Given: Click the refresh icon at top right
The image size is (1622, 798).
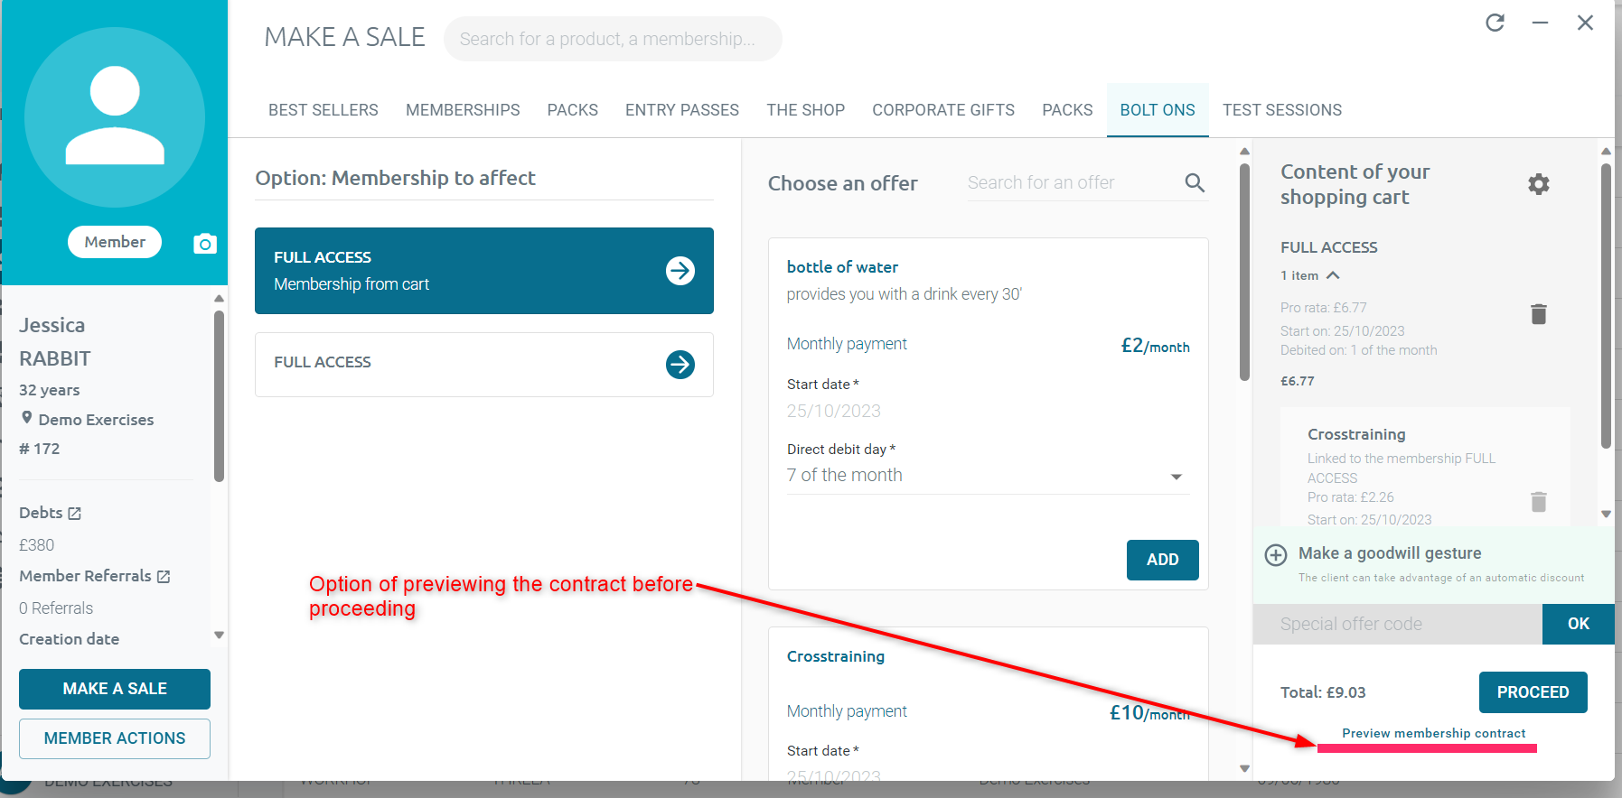Looking at the screenshot, I should [1495, 23].
